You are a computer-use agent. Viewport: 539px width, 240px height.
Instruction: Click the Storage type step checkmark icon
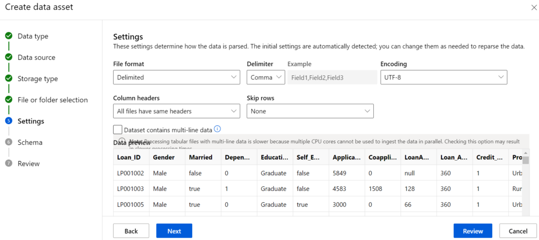[8, 78]
